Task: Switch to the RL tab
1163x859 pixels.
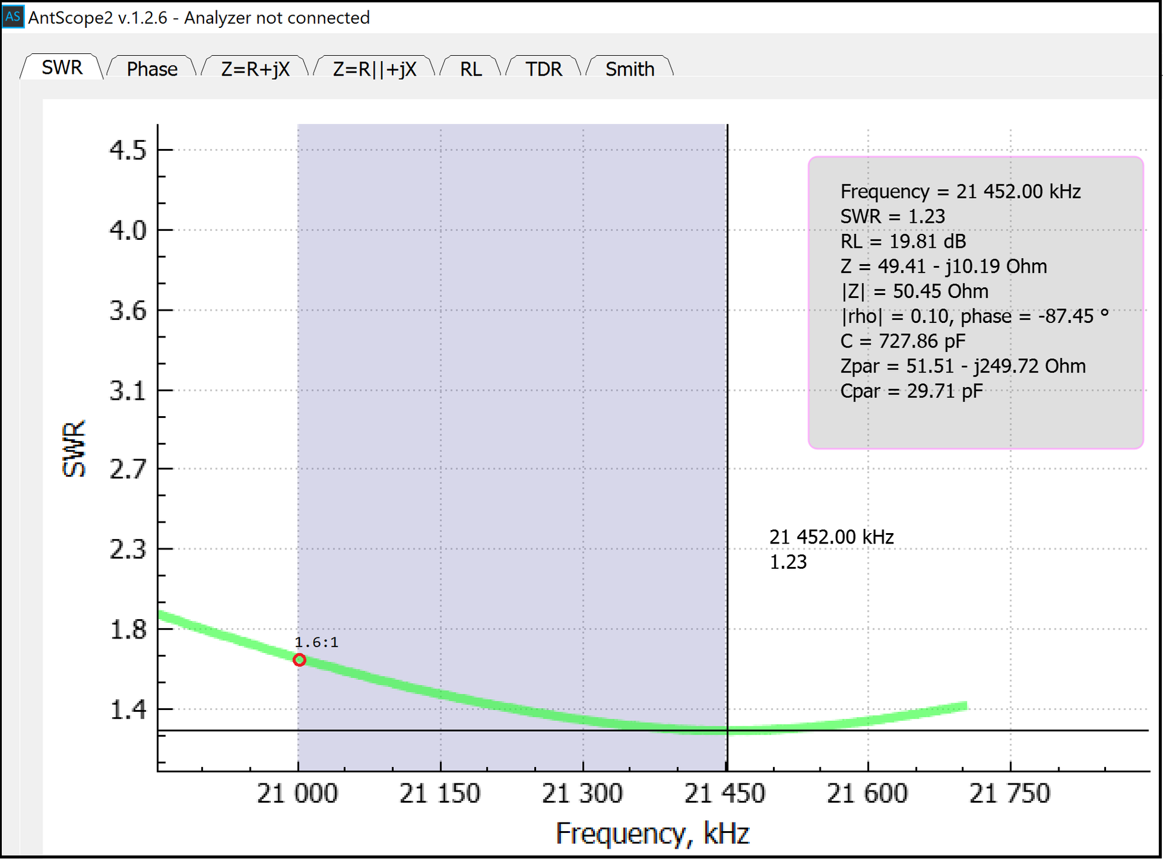Action: click(471, 68)
